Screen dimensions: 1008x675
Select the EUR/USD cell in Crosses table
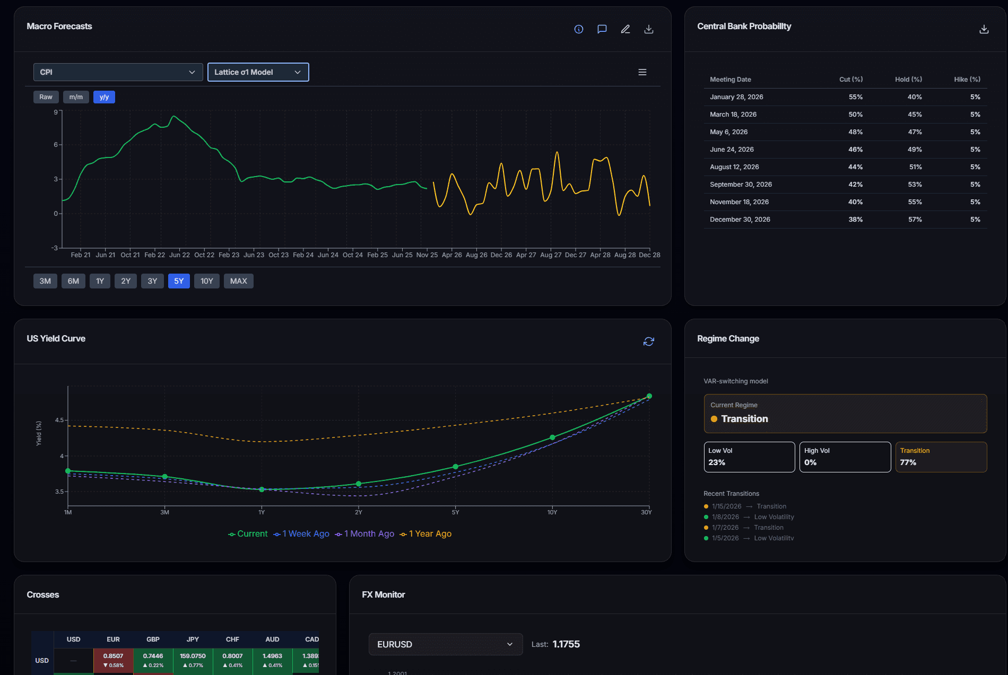point(113,660)
